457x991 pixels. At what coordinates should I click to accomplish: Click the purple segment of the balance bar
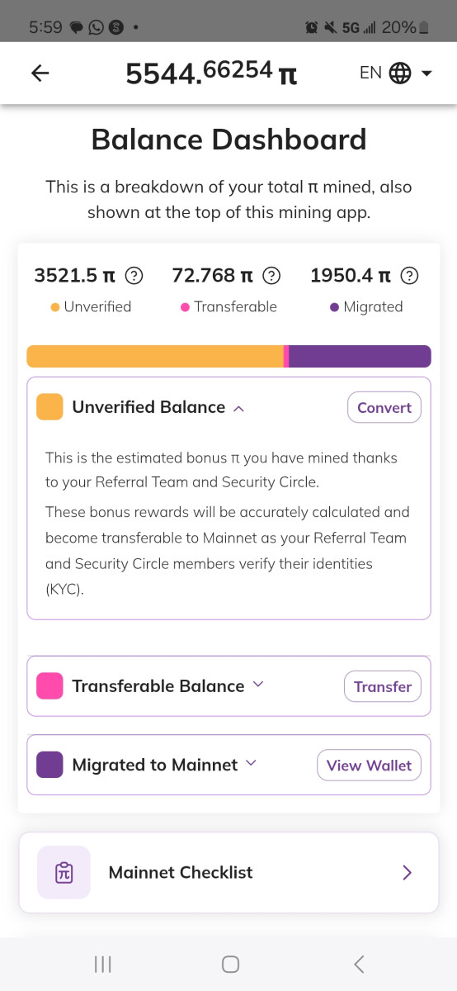click(360, 356)
